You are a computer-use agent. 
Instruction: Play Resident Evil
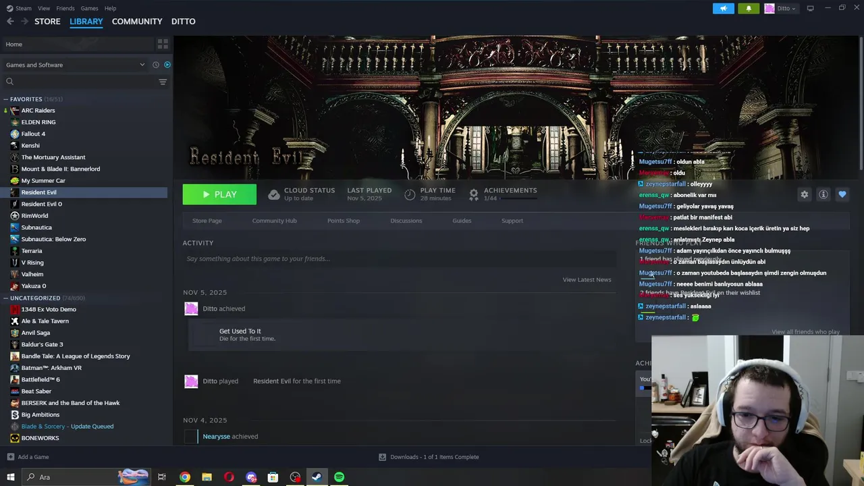219,194
